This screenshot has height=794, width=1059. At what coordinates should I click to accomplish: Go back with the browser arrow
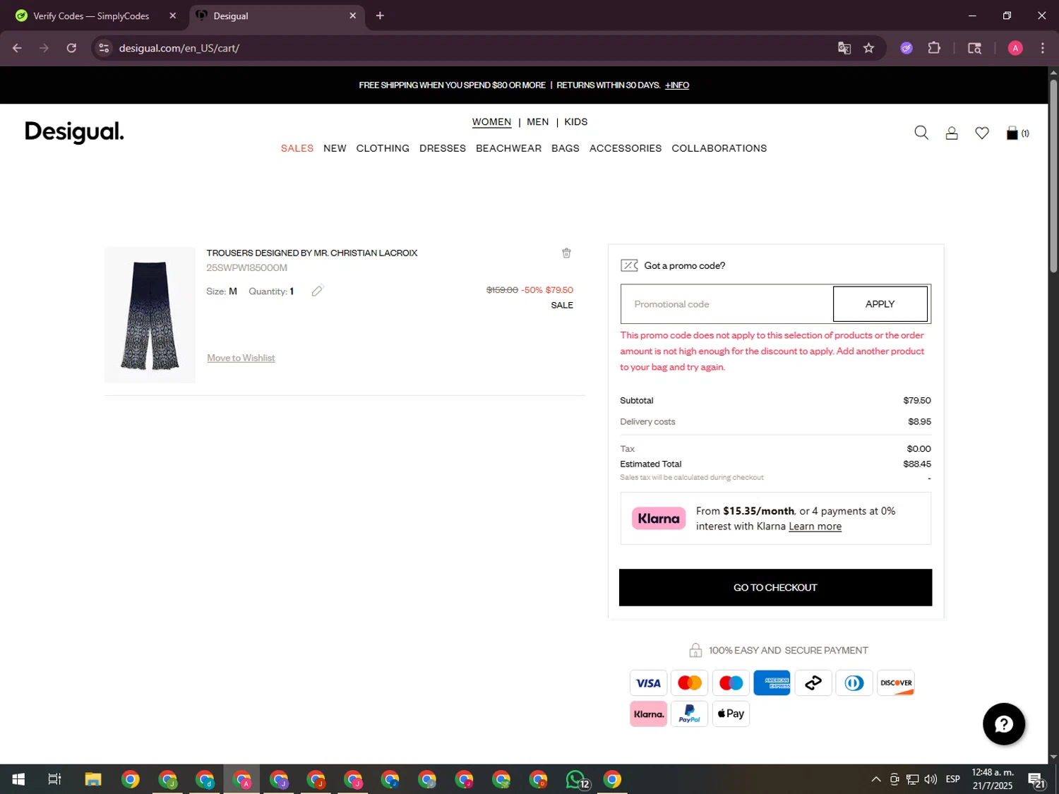coord(18,48)
